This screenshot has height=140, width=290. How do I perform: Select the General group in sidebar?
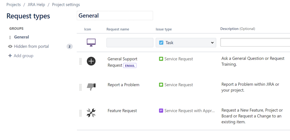(21, 37)
